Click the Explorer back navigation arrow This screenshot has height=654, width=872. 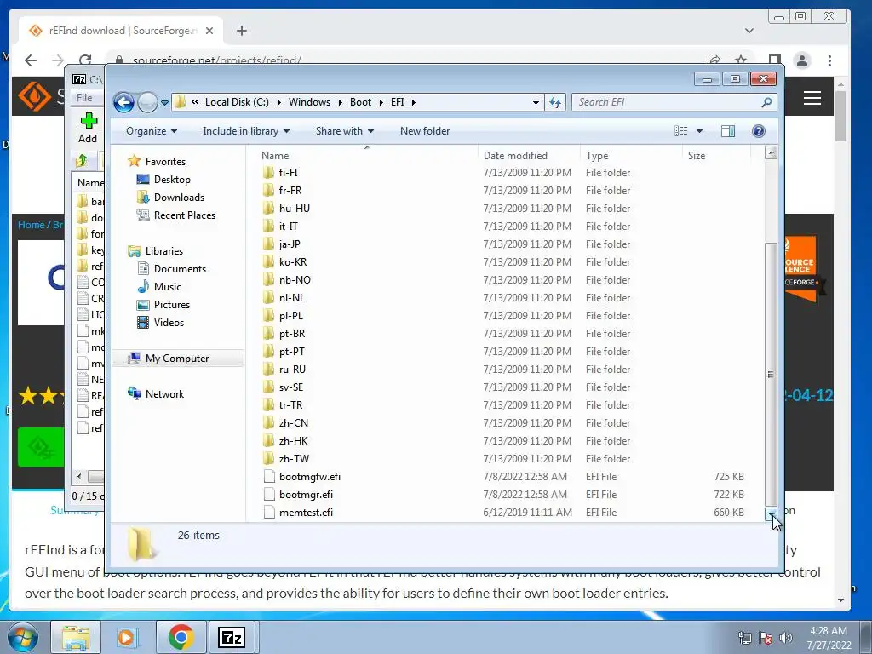tap(123, 102)
